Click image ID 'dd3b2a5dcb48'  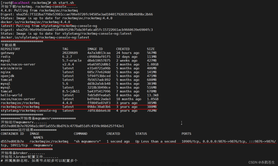[99, 84]
